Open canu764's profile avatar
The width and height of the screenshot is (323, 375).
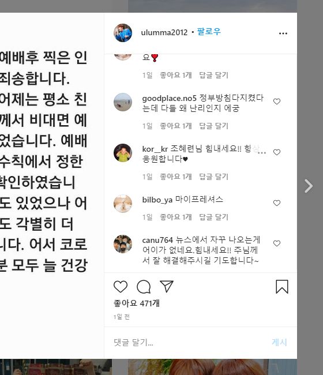click(x=123, y=244)
